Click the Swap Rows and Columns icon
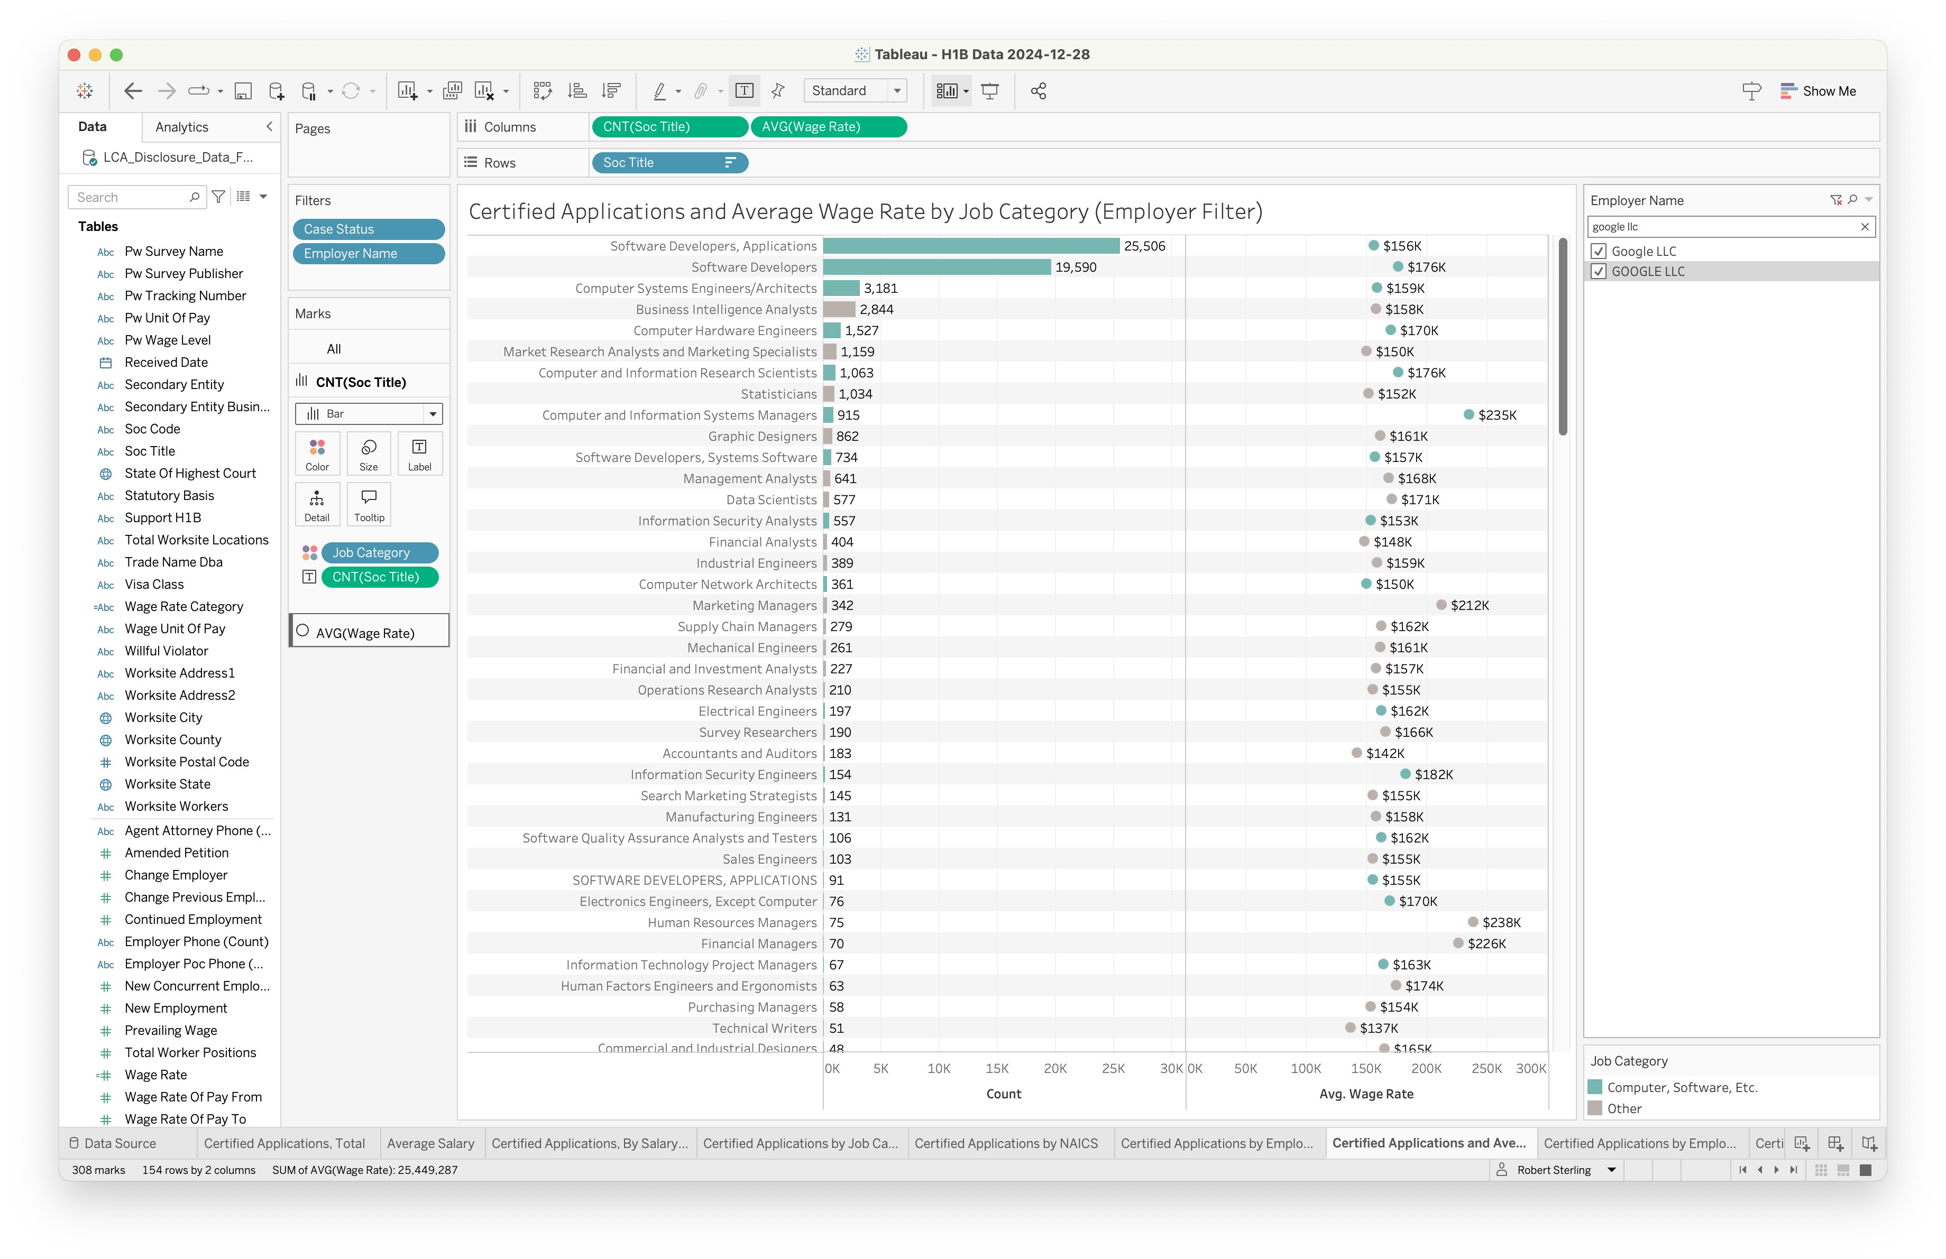Viewport: 1946px width, 1259px height. coord(542,91)
